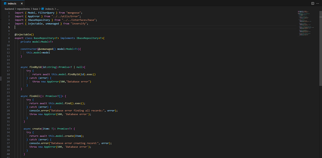Click index.ts in the breadcrumb path
322x158 pixels.
point(49,9)
